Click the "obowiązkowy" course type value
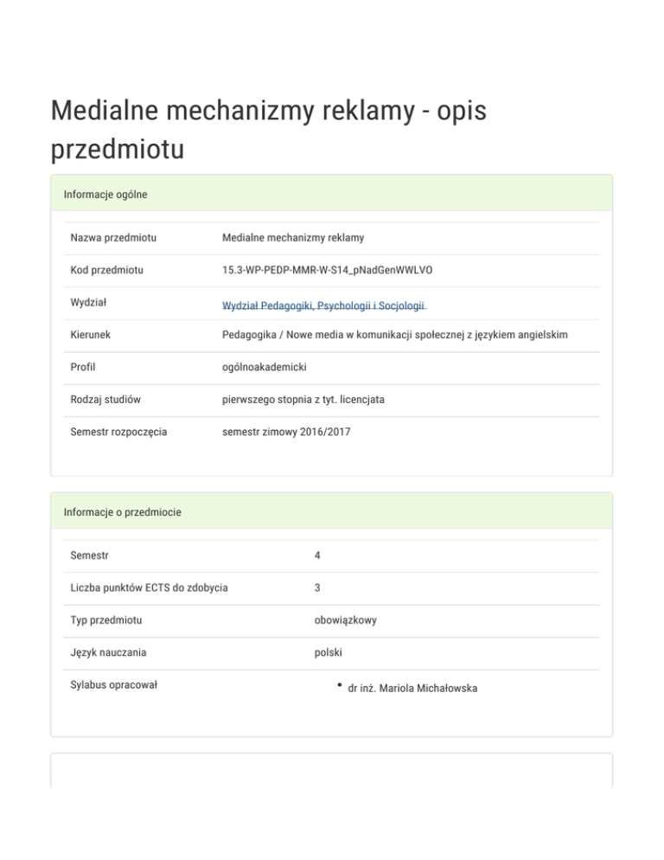Screen dimensions: 664x860 [x=345, y=620]
